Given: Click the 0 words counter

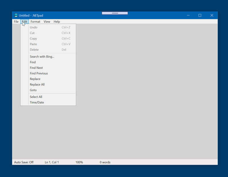Looking at the screenshot, I should point(105,162).
